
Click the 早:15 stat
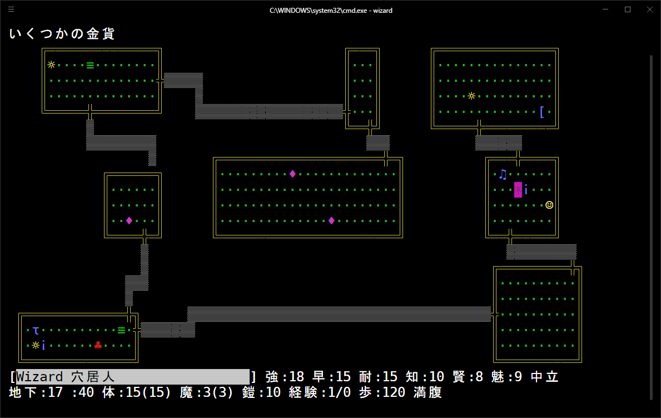coord(332,377)
